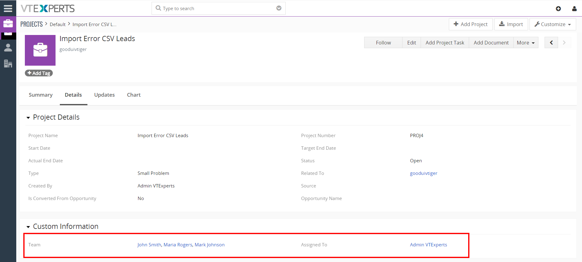This screenshot has width=582, height=262.
Task: Click the Projects briefcase sidebar icon
Action: pyautogui.click(x=8, y=24)
